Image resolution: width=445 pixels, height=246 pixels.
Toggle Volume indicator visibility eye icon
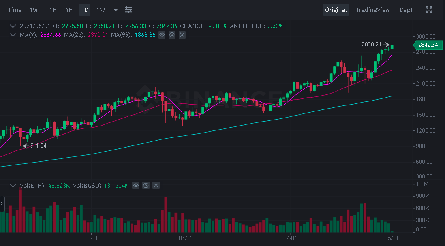click(x=136, y=186)
